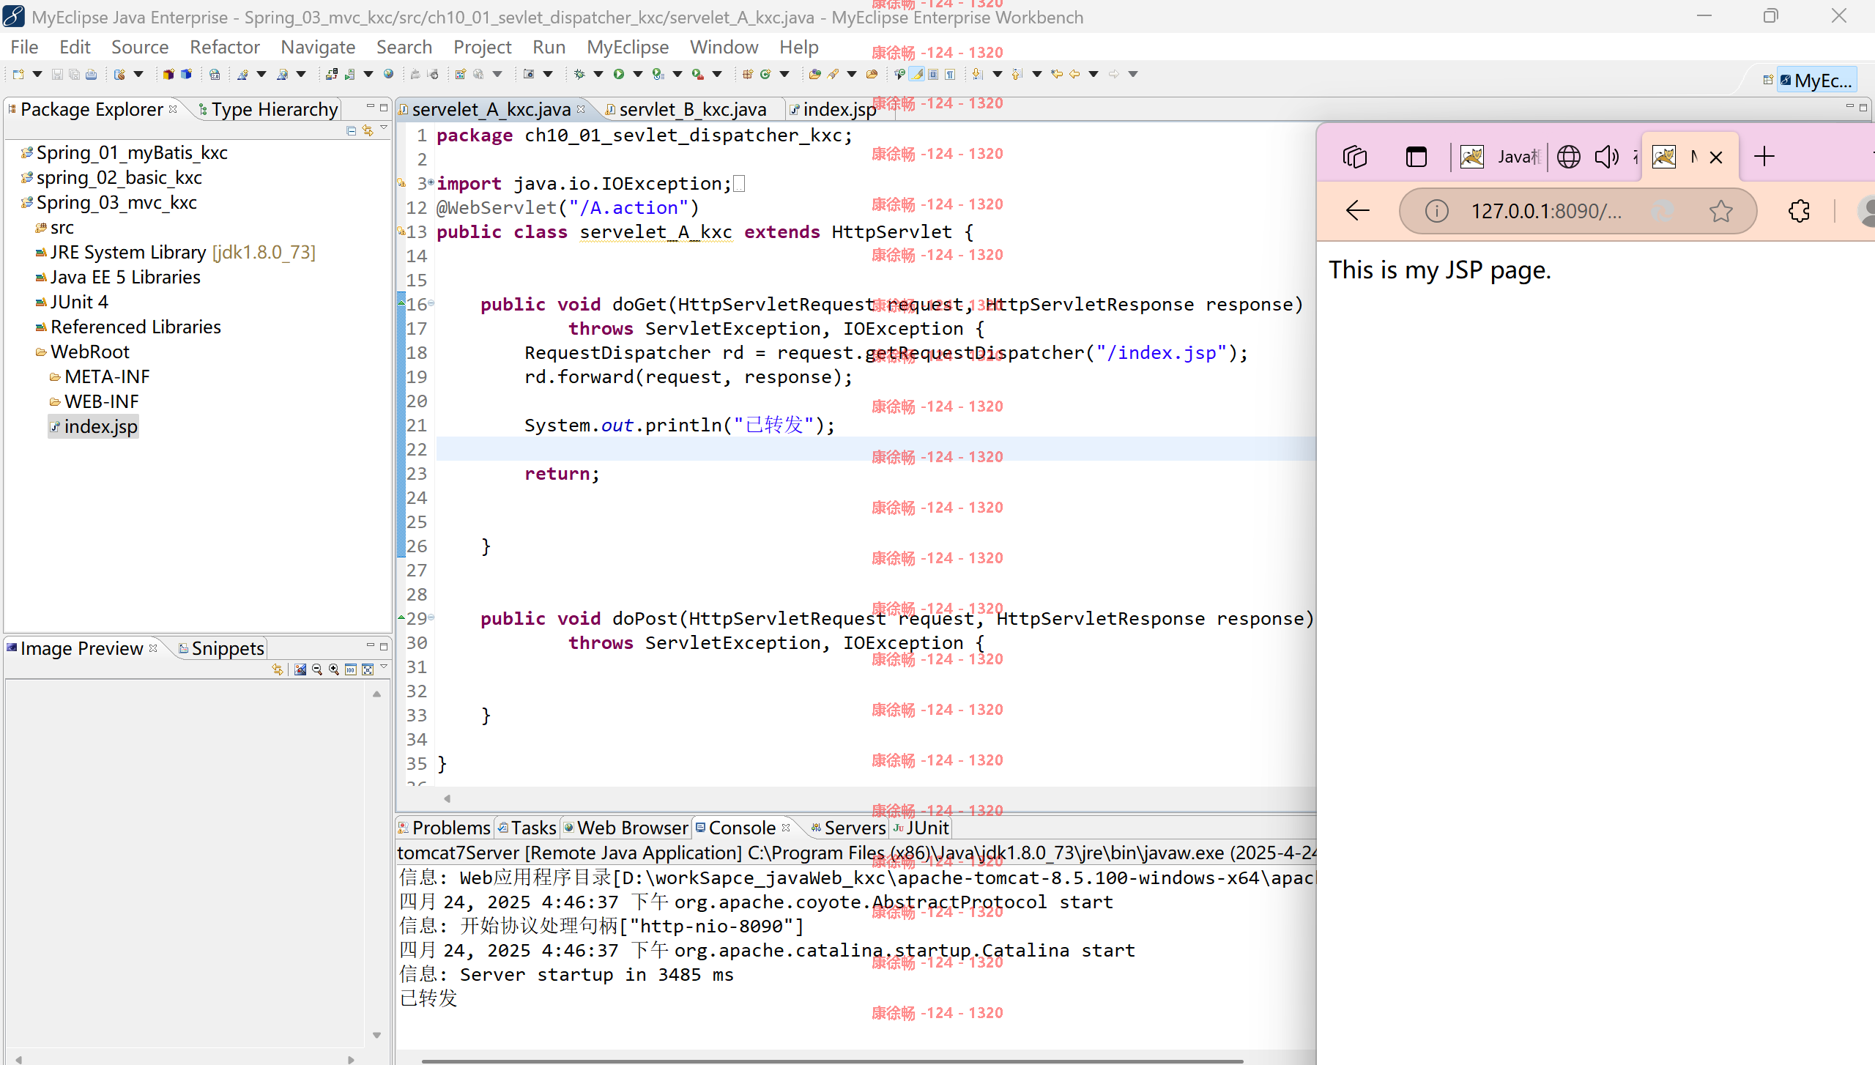
Task: Click Fit to window icon in Image Preview
Action: pos(368,669)
